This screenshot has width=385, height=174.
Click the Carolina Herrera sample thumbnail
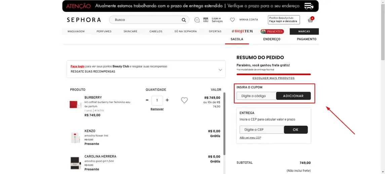[x=76, y=163]
